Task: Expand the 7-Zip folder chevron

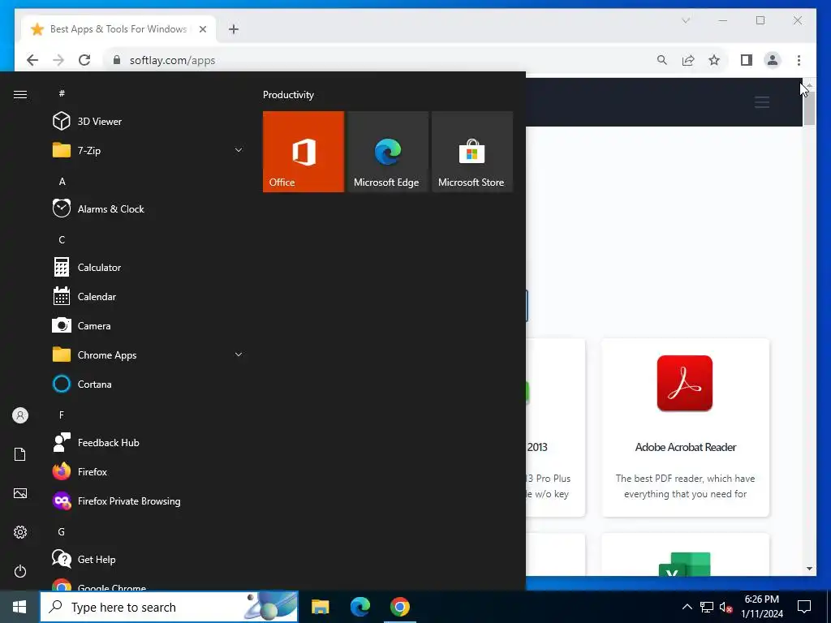Action: (239, 150)
